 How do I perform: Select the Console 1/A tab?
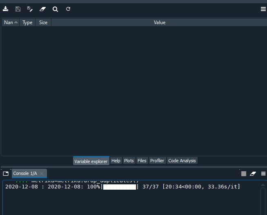(x=29, y=173)
